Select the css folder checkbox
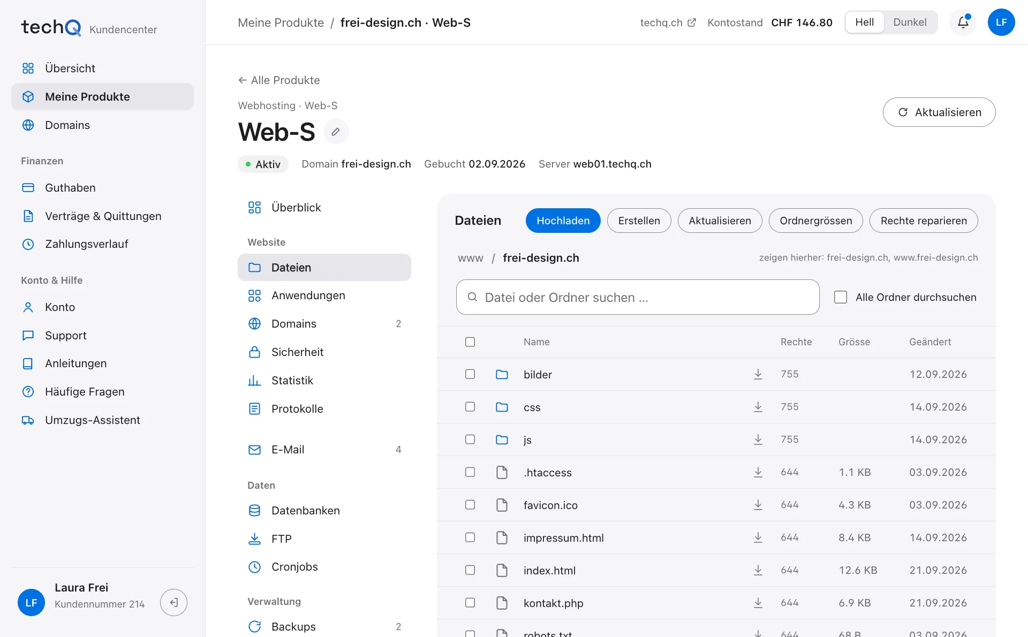The image size is (1028, 637). click(x=470, y=407)
